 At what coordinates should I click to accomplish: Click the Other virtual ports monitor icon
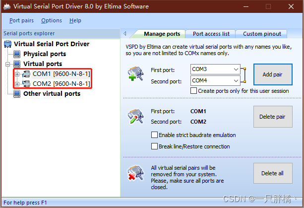pos(17,94)
